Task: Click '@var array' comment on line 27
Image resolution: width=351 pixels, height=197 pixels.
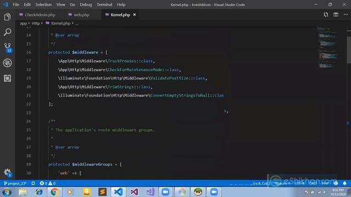Action: [67, 147]
